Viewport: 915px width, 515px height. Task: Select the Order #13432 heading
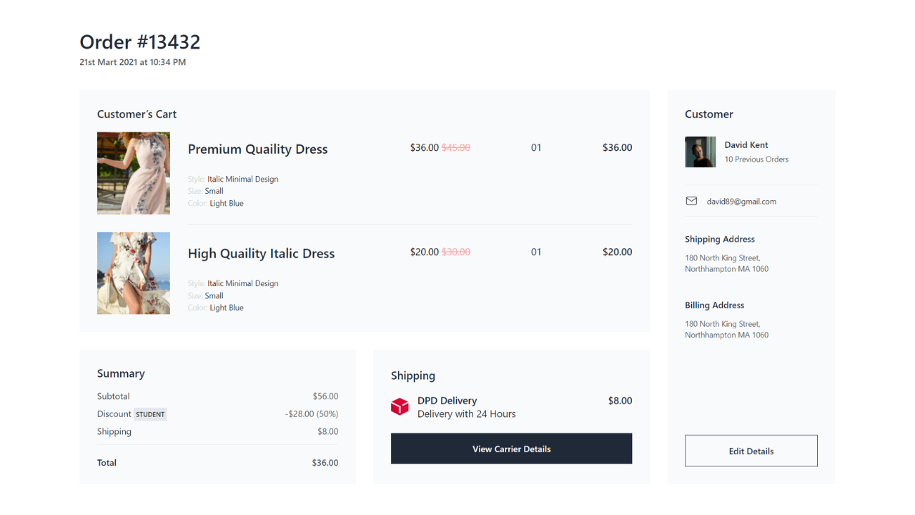click(x=140, y=41)
